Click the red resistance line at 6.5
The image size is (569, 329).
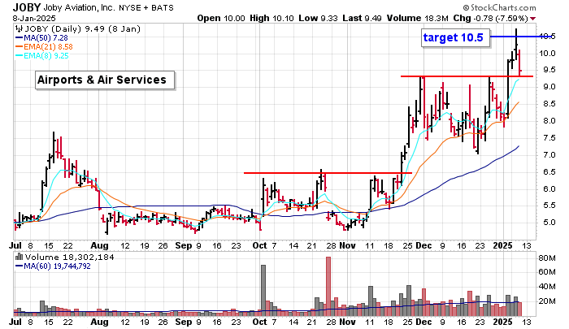tap(328, 173)
